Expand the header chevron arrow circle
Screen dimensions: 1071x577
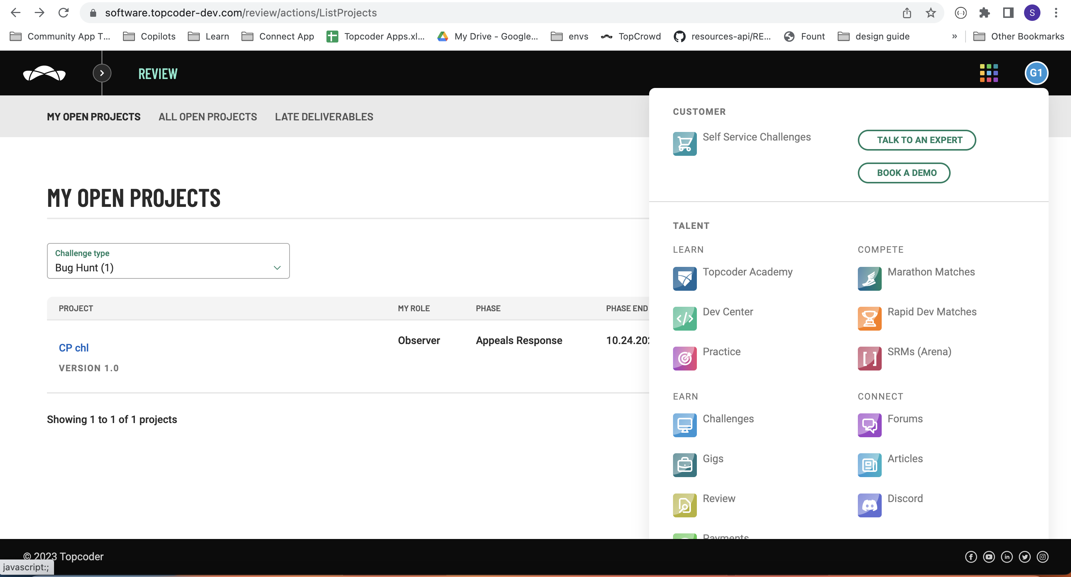point(102,73)
